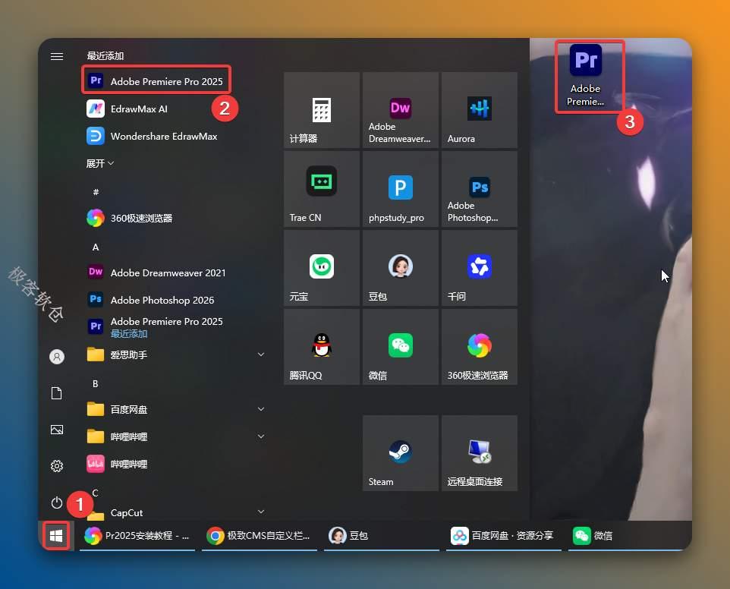Switch to 极致CMS自定义栏 Chrome taskbar window
This screenshot has height=589, width=730.
260,535
